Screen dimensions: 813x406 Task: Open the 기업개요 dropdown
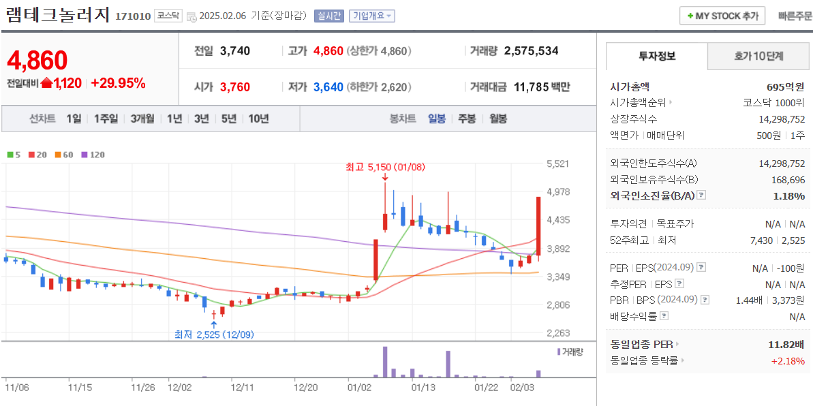(372, 16)
